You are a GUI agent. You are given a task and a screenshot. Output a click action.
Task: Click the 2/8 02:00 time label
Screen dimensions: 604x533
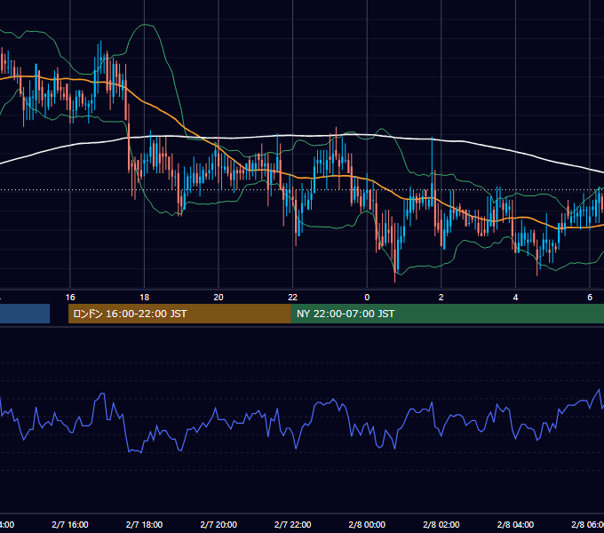click(441, 524)
